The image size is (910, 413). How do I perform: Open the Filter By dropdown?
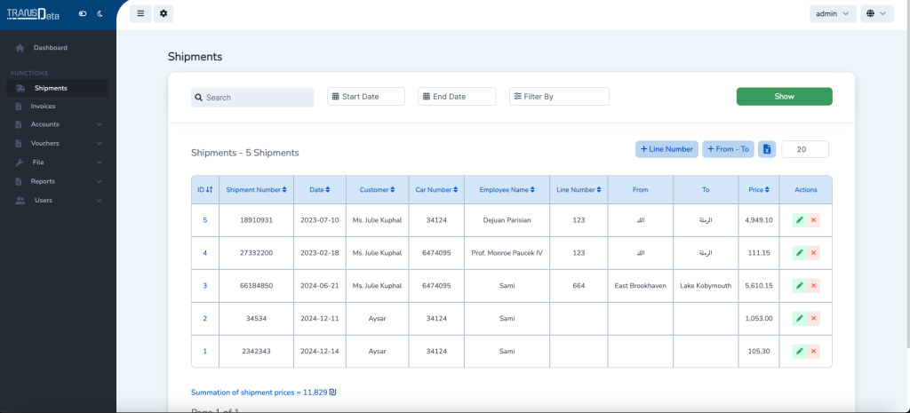coord(560,96)
